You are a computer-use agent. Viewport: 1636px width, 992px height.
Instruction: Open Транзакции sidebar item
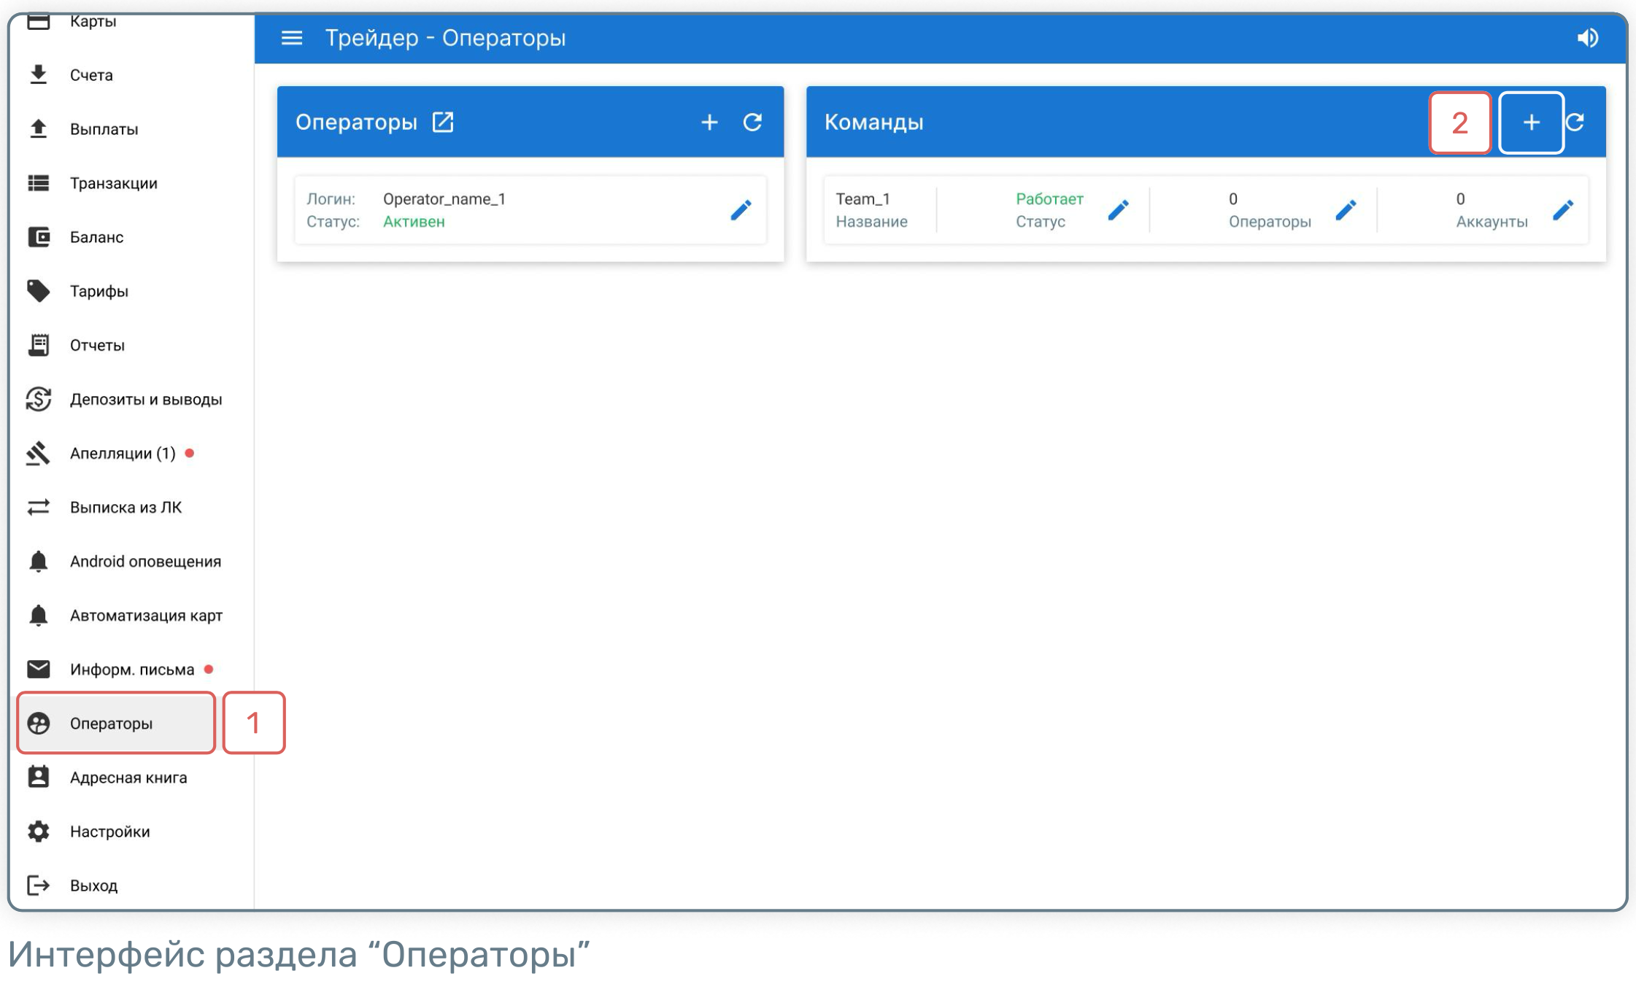coord(113,183)
